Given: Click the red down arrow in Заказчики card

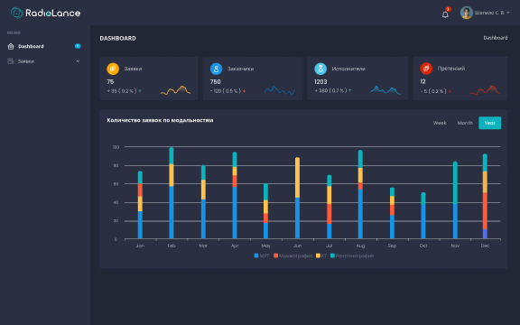Looking at the screenshot, I should (x=244, y=91).
